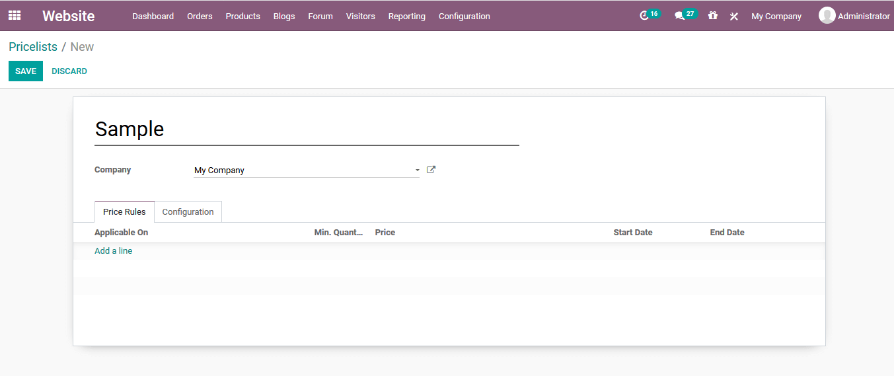Switch to the Price Rules tab
The width and height of the screenshot is (894, 376).
124,211
